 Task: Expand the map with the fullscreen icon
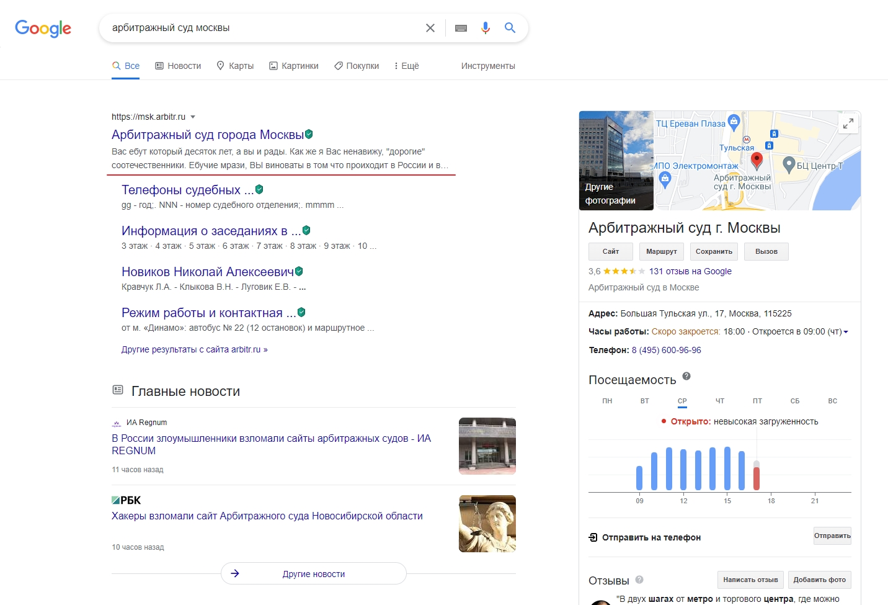pos(848,123)
